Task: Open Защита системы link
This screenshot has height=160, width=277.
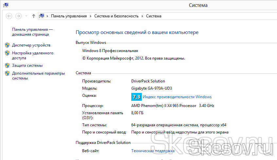Action: (x=28, y=65)
